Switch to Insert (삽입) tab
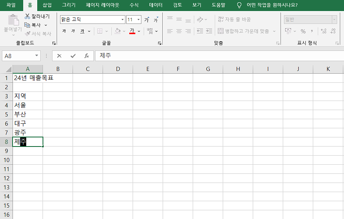 point(47,5)
